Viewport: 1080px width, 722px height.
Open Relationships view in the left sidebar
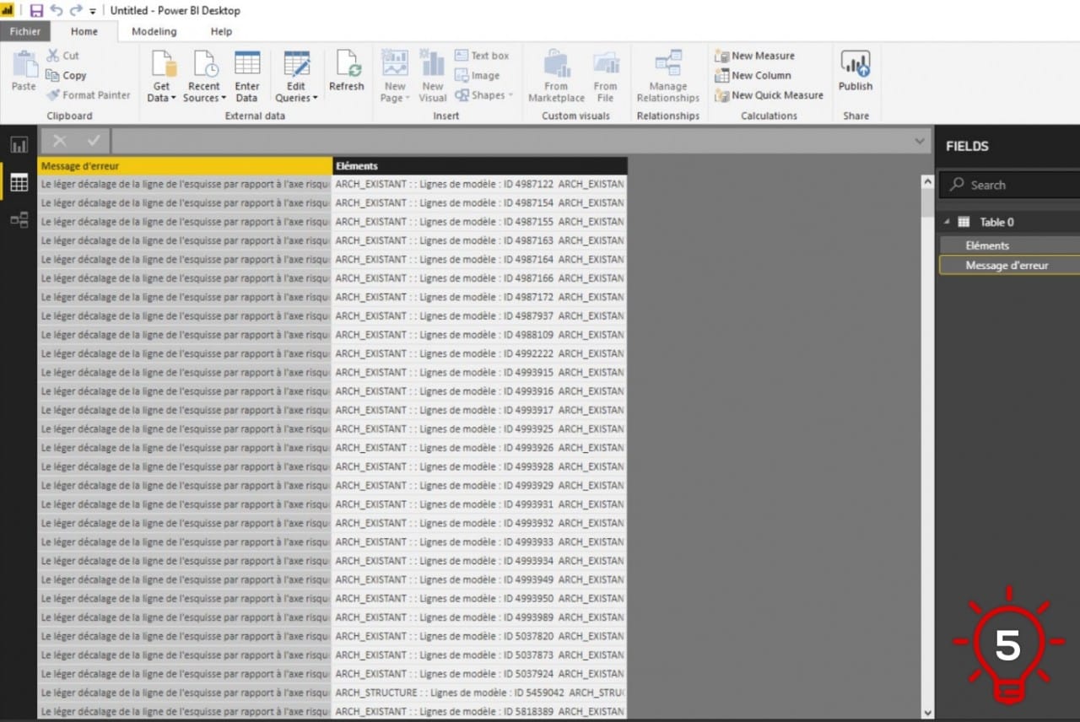(19, 220)
